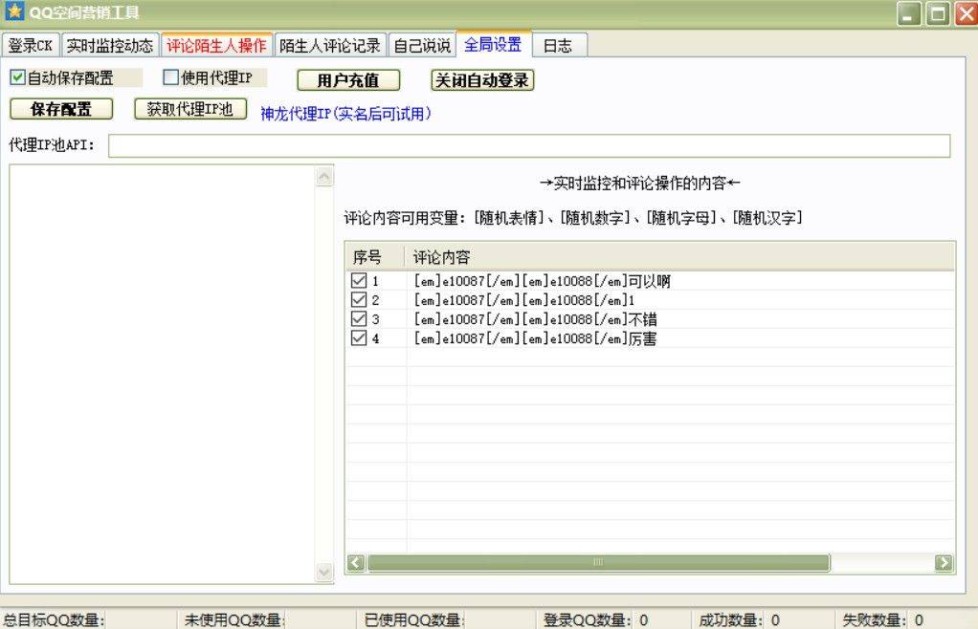Select the 自己说说 tab

[422, 46]
